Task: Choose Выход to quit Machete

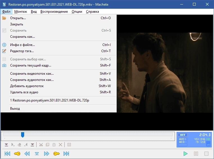Action: tap(58, 109)
